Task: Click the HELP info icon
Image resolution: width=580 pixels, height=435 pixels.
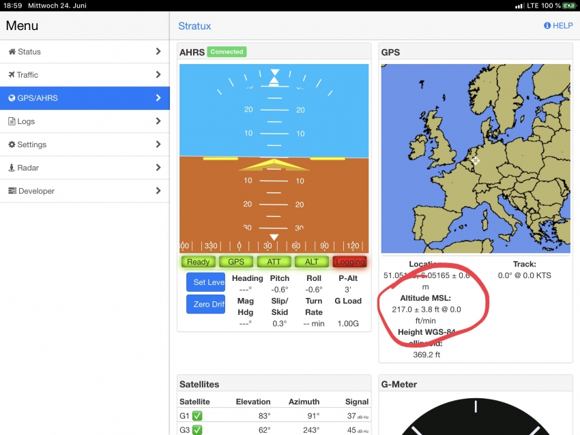Action: pyautogui.click(x=547, y=25)
